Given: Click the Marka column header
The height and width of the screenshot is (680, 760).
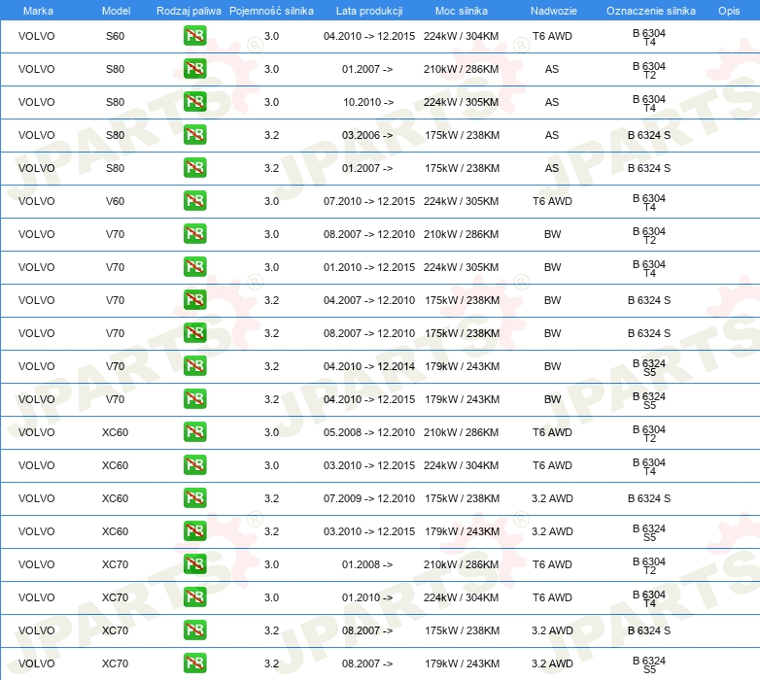Looking at the screenshot, I should pos(38,11).
